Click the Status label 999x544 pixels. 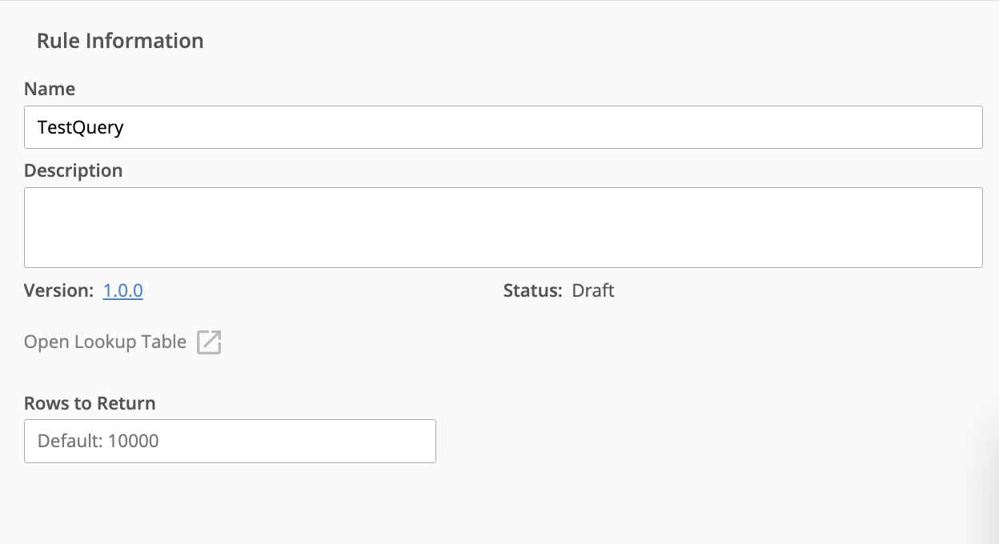[x=533, y=290]
